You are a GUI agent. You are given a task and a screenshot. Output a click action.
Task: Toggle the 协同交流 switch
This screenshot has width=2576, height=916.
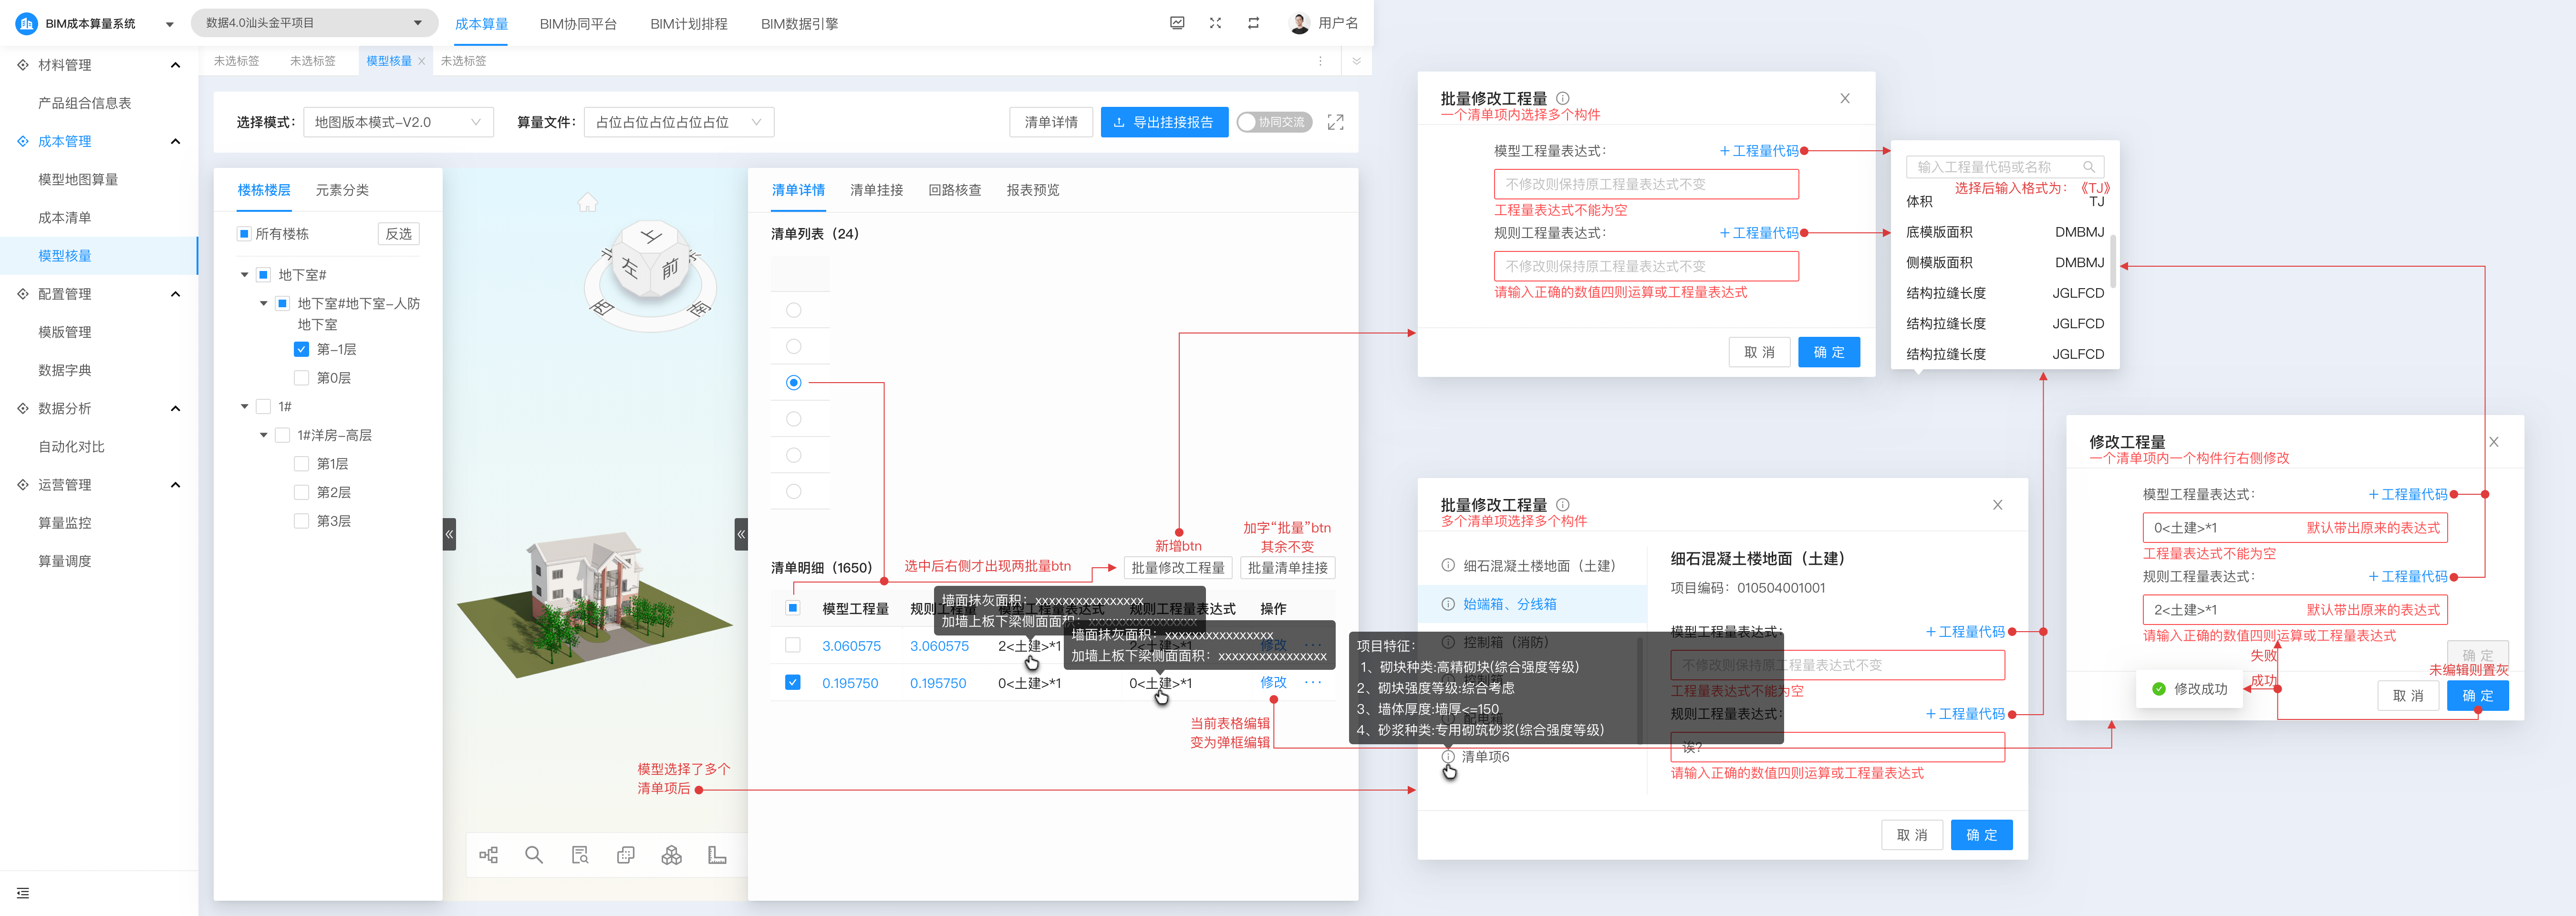pyautogui.click(x=1273, y=122)
